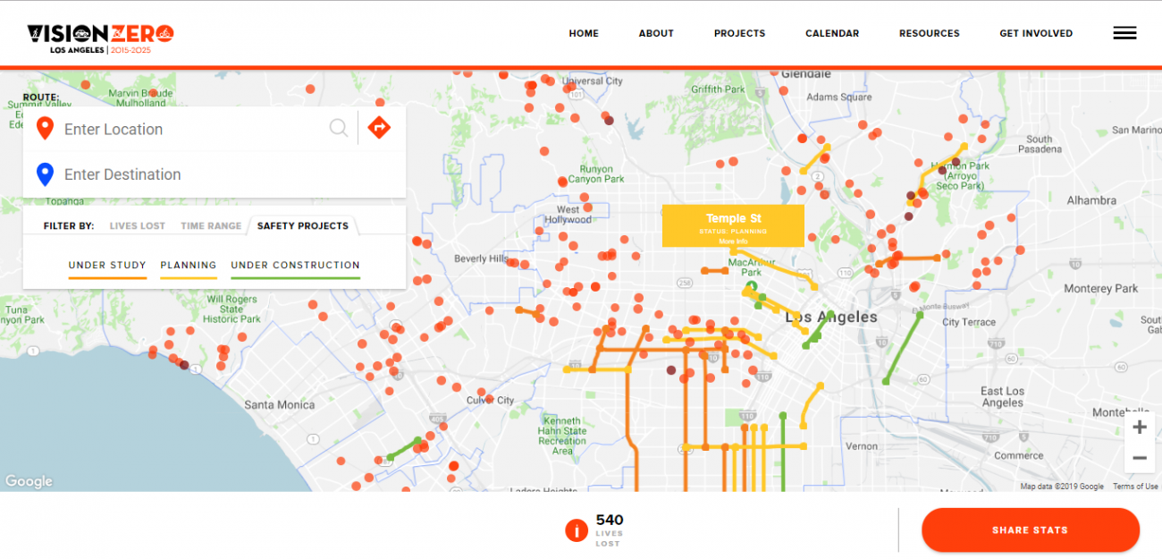This screenshot has height=559, width=1162.
Task: Click the Universal City map label
Action: (x=592, y=80)
